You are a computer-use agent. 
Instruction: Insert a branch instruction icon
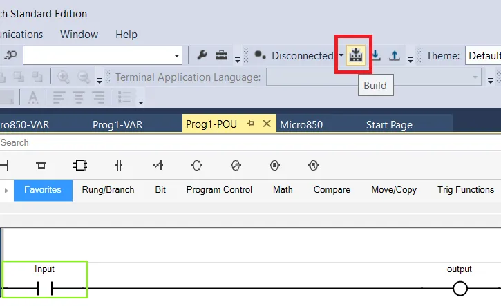[41, 166]
